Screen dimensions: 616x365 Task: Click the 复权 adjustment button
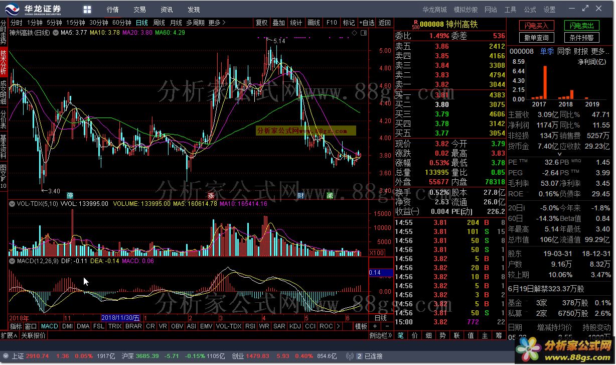click(261, 23)
